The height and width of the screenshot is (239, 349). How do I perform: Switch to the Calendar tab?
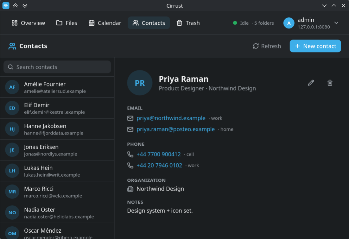click(x=105, y=23)
